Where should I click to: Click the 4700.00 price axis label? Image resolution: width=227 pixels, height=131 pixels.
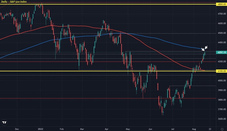click(222, 14)
